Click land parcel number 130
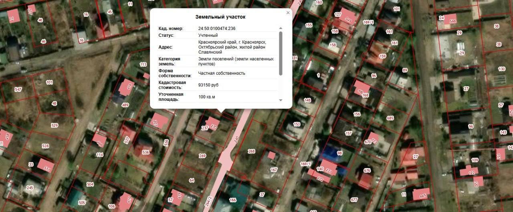 (502, 69)
